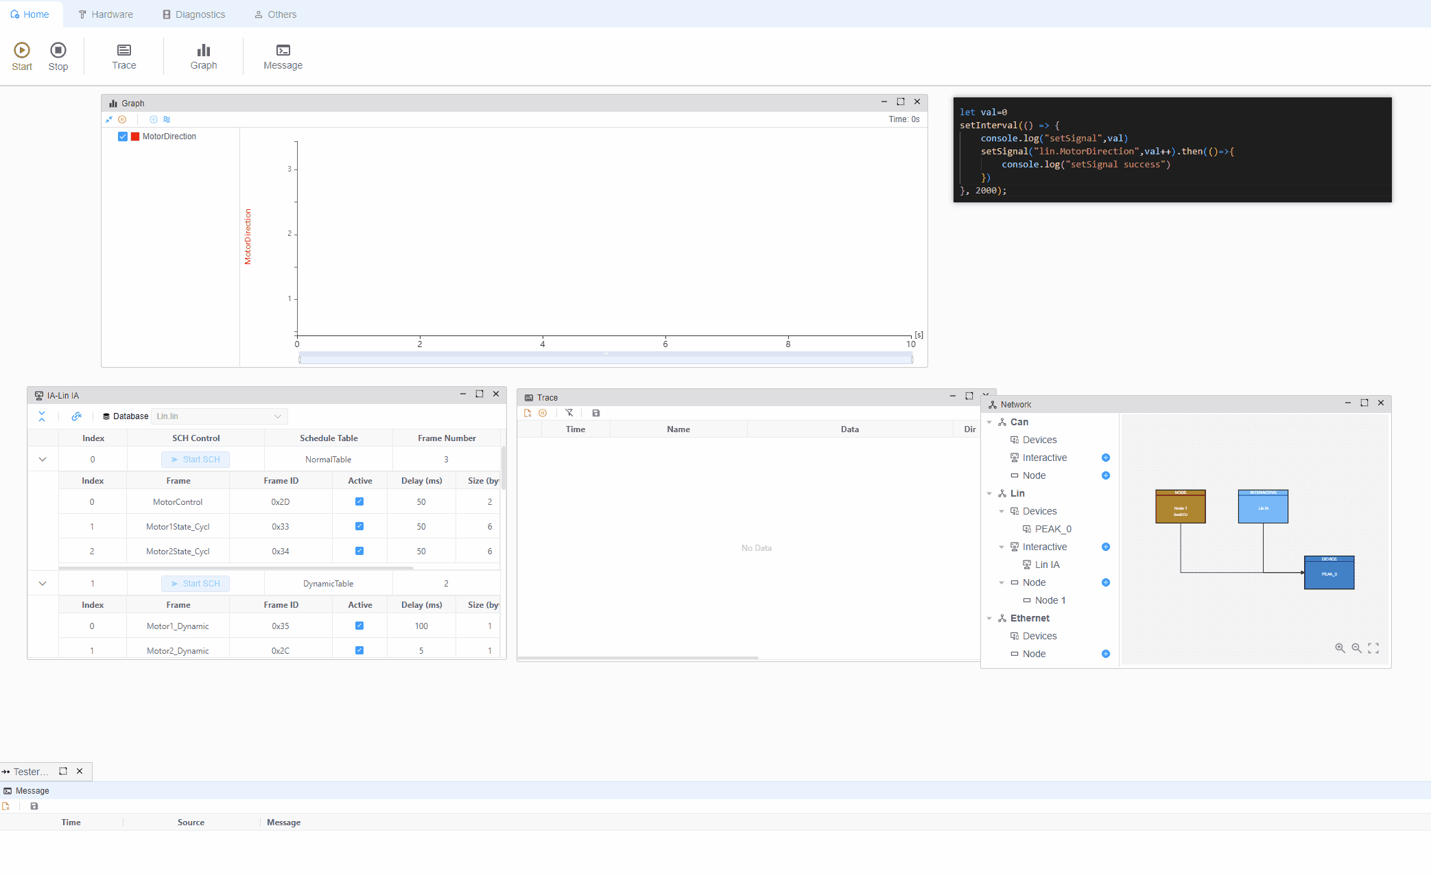Add a signal using the plus icon in Graph
The height and width of the screenshot is (876, 1431).
154,119
